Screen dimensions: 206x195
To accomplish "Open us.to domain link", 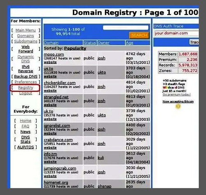I will tap(49, 69).
